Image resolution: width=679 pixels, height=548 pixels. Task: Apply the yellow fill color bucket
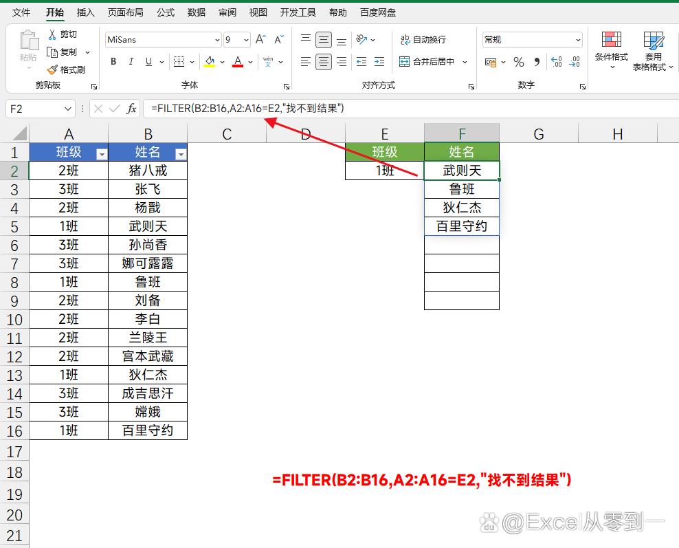coord(210,62)
